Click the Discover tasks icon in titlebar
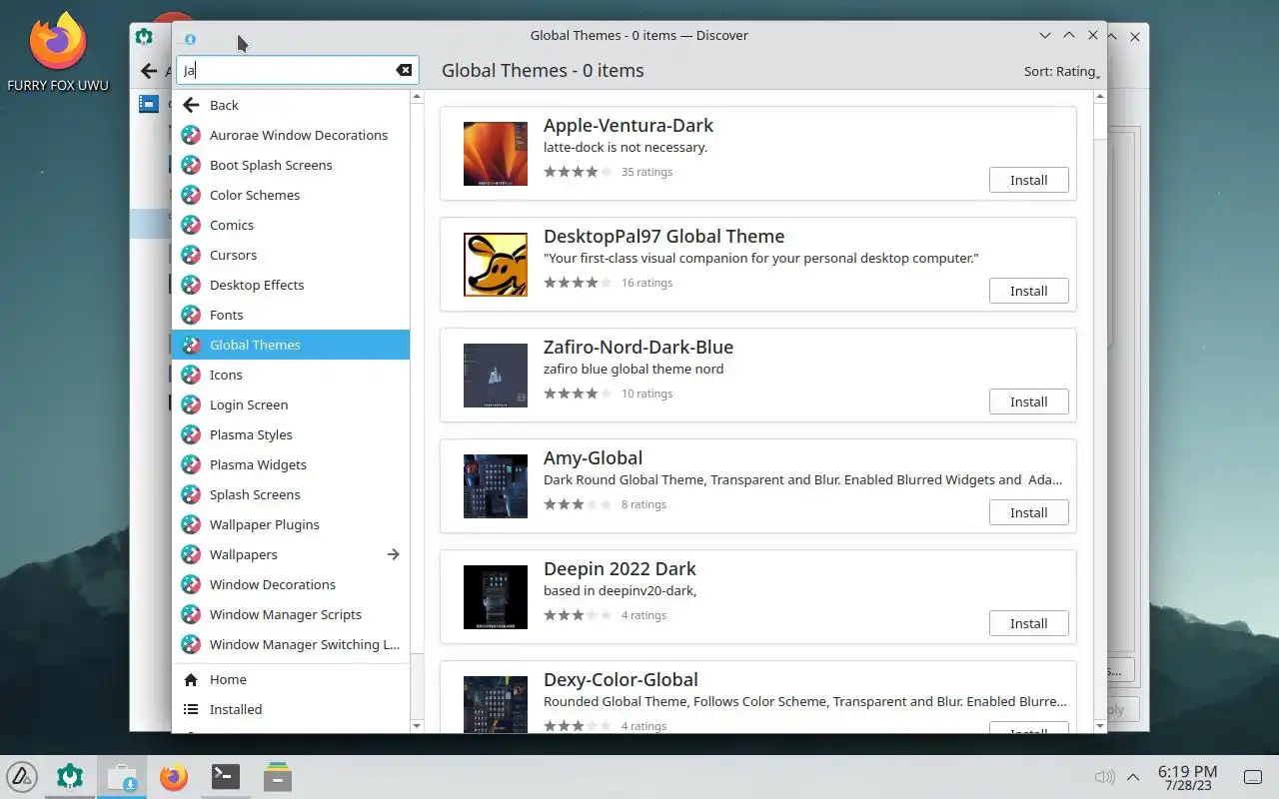The height and width of the screenshot is (799, 1279). point(190,39)
